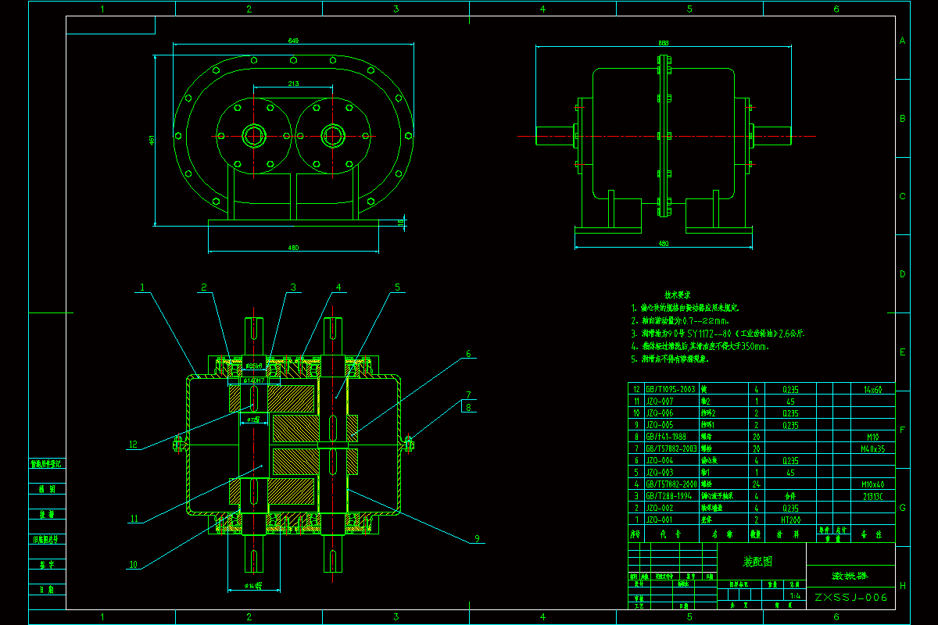
Task: Click the 21313C remark cell
Action: click(872, 496)
